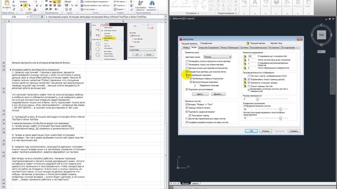Select the Polyline (Полилиния) tool in AutoCAD
The height and width of the screenshot is (189, 337).
[185, 3]
